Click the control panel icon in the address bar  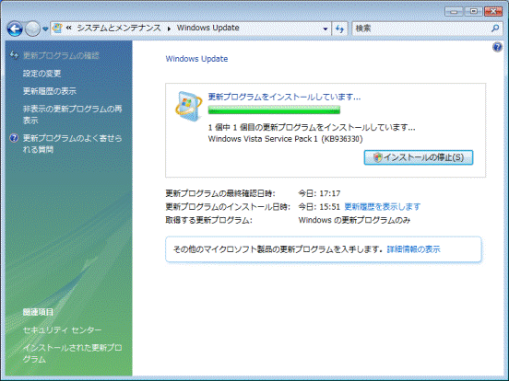[57, 29]
